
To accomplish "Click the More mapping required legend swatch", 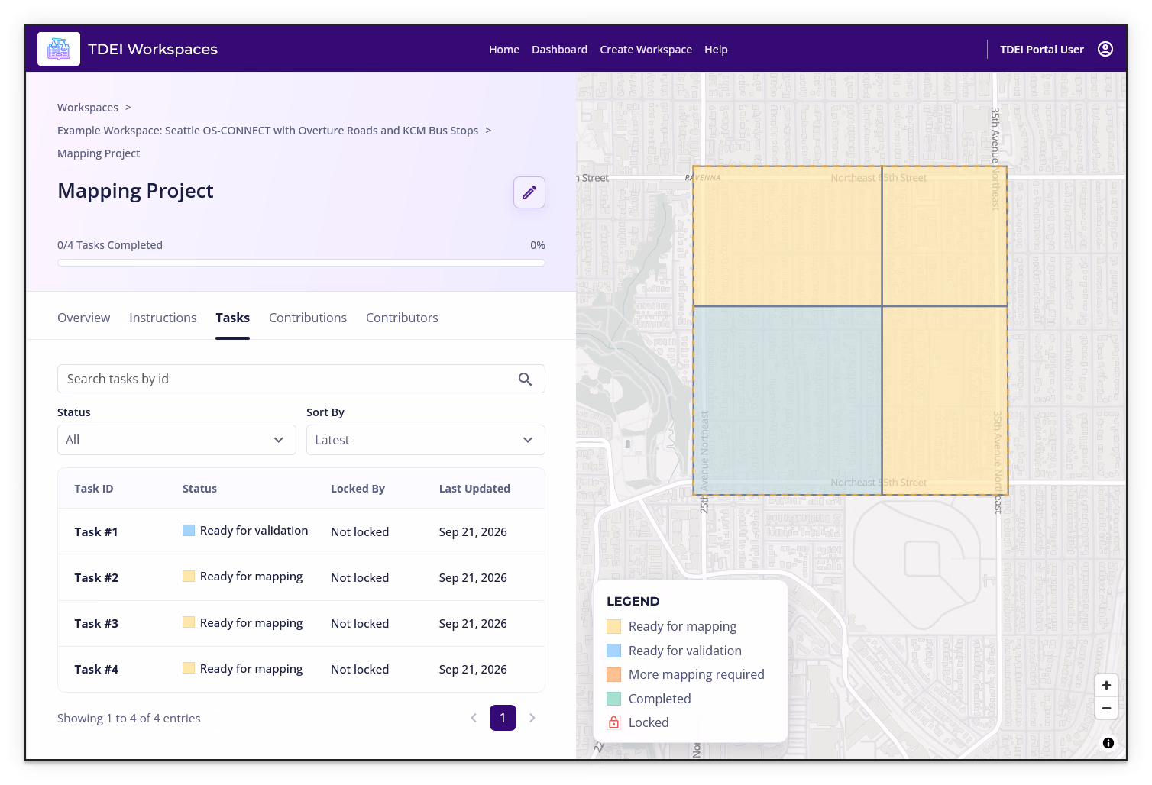I will tap(613, 674).
